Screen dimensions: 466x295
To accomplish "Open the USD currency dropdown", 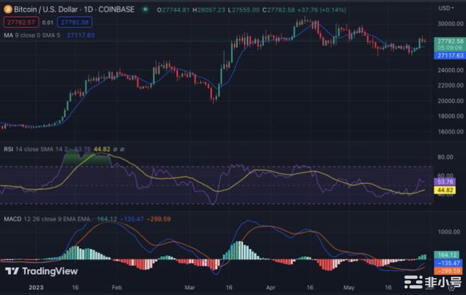I will pyautogui.click(x=447, y=8).
